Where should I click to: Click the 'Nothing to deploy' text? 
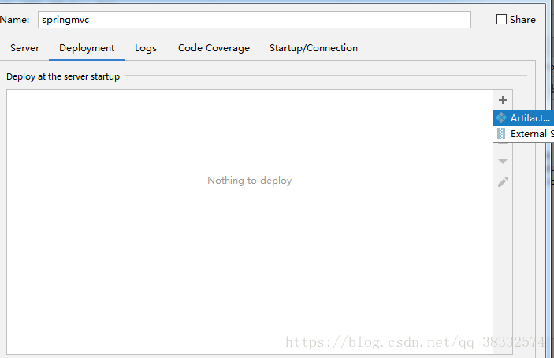click(x=250, y=181)
